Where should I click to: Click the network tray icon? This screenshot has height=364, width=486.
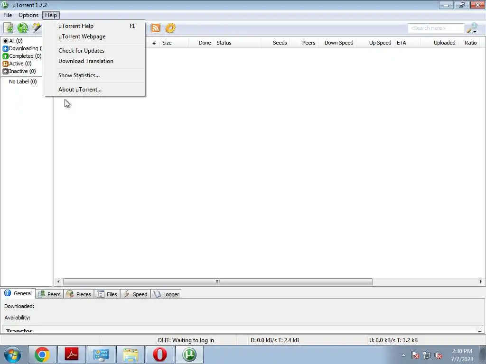[427, 355]
